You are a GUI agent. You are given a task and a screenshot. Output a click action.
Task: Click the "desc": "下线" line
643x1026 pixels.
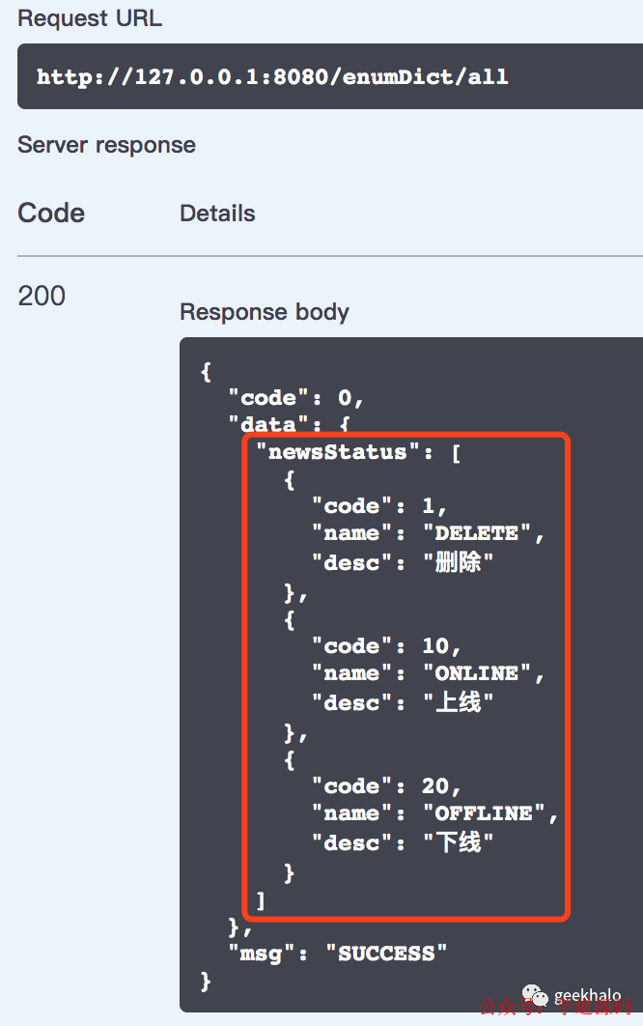(x=403, y=842)
